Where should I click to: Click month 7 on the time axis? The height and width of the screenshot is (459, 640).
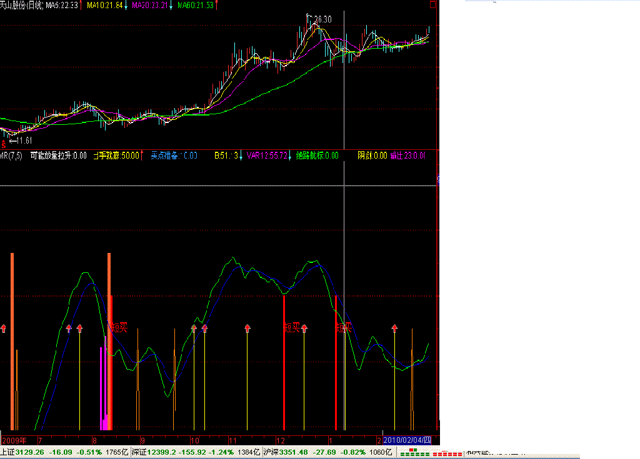coord(40,441)
